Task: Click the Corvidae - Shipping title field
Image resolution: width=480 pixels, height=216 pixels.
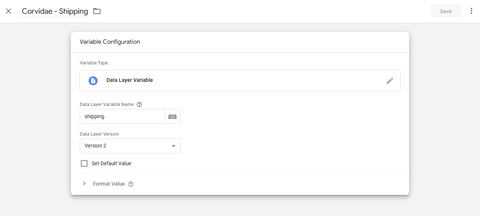Action: pos(55,11)
